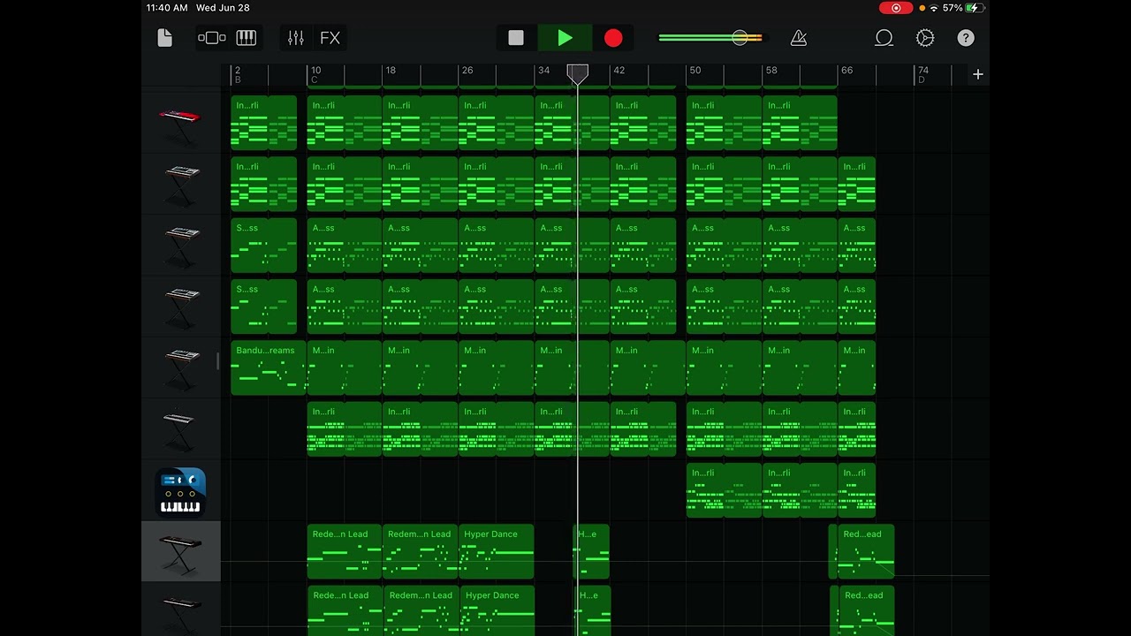Select A...ss region at bar 10, third track
This screenshot has width=1131, height=636.
pyautogui.click(x=344, y=245)
